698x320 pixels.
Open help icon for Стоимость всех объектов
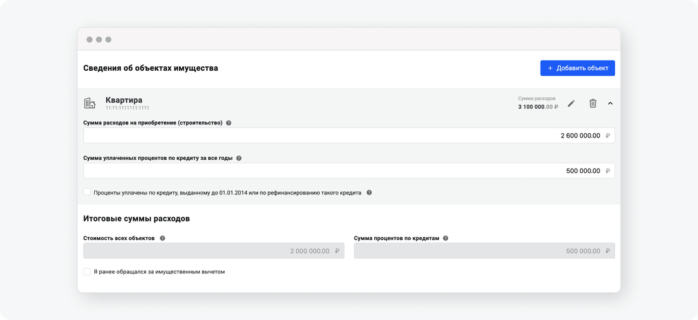tap(162, 238)
